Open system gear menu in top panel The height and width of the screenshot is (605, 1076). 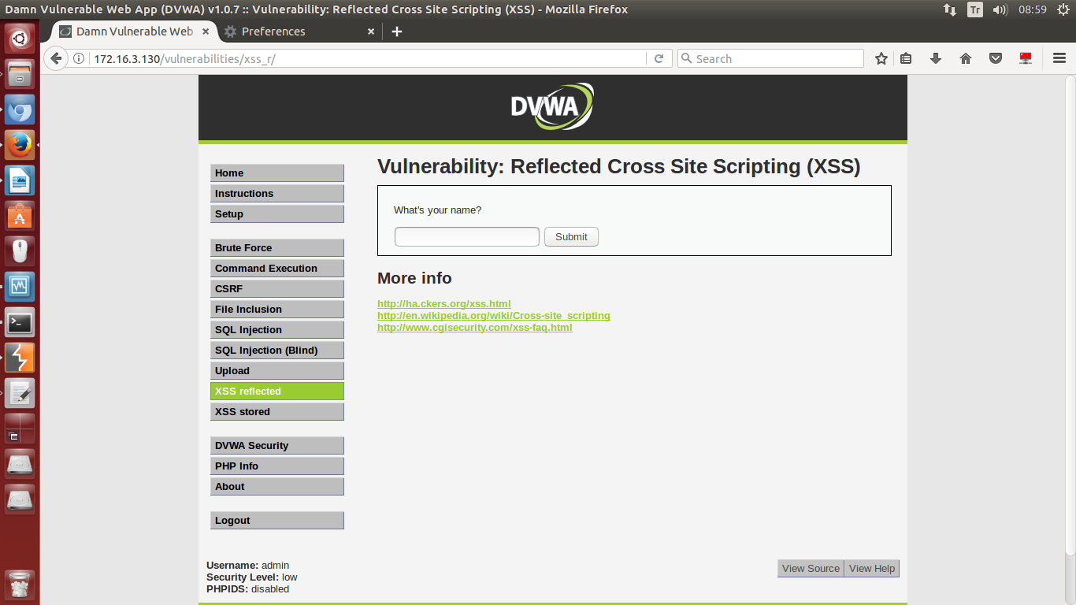1063,9
